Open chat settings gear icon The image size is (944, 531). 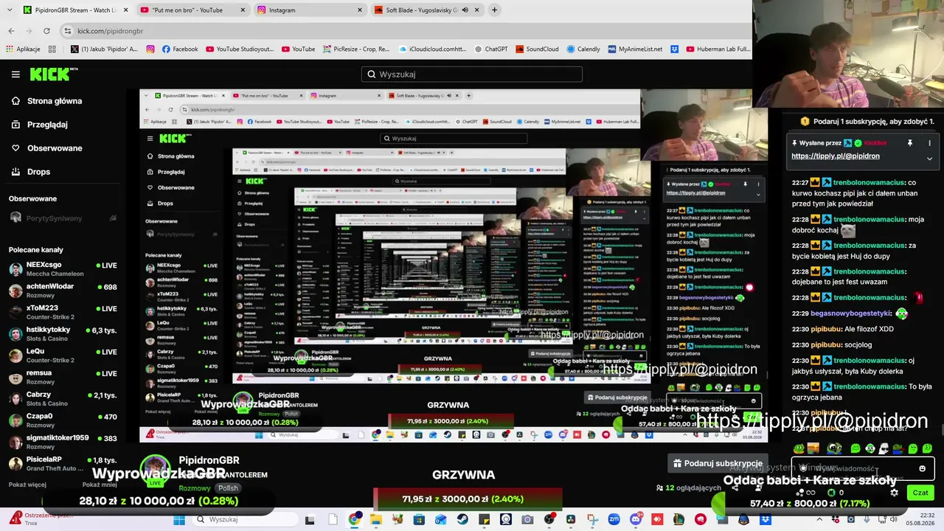[895, 493]
